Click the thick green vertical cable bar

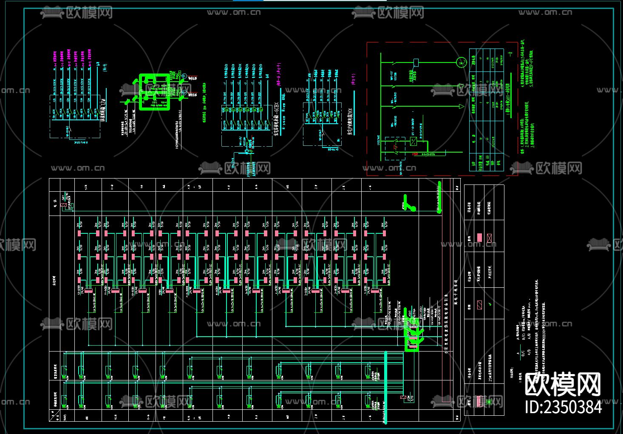pos(439,197)
